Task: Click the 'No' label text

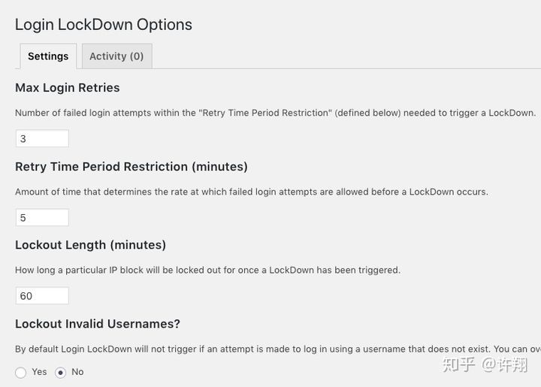Action: click(x=77, y=372)
